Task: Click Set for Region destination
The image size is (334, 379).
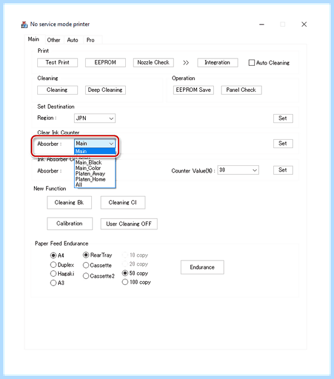Action: click(x=283, y=119)
